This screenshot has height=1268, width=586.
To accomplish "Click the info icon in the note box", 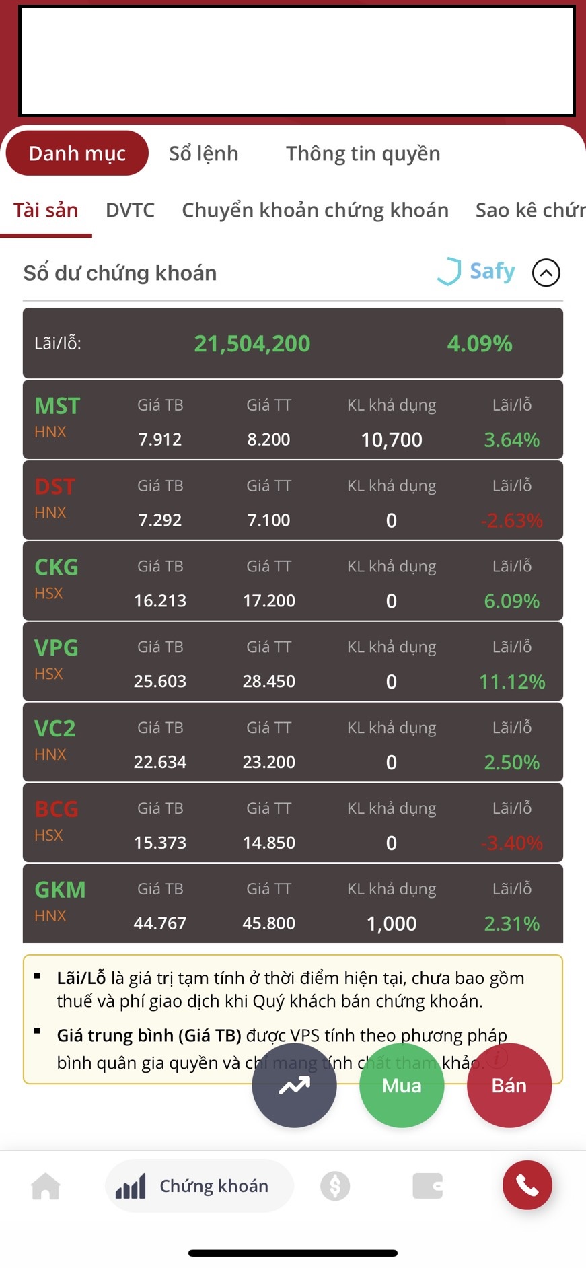I will 497,1057.
